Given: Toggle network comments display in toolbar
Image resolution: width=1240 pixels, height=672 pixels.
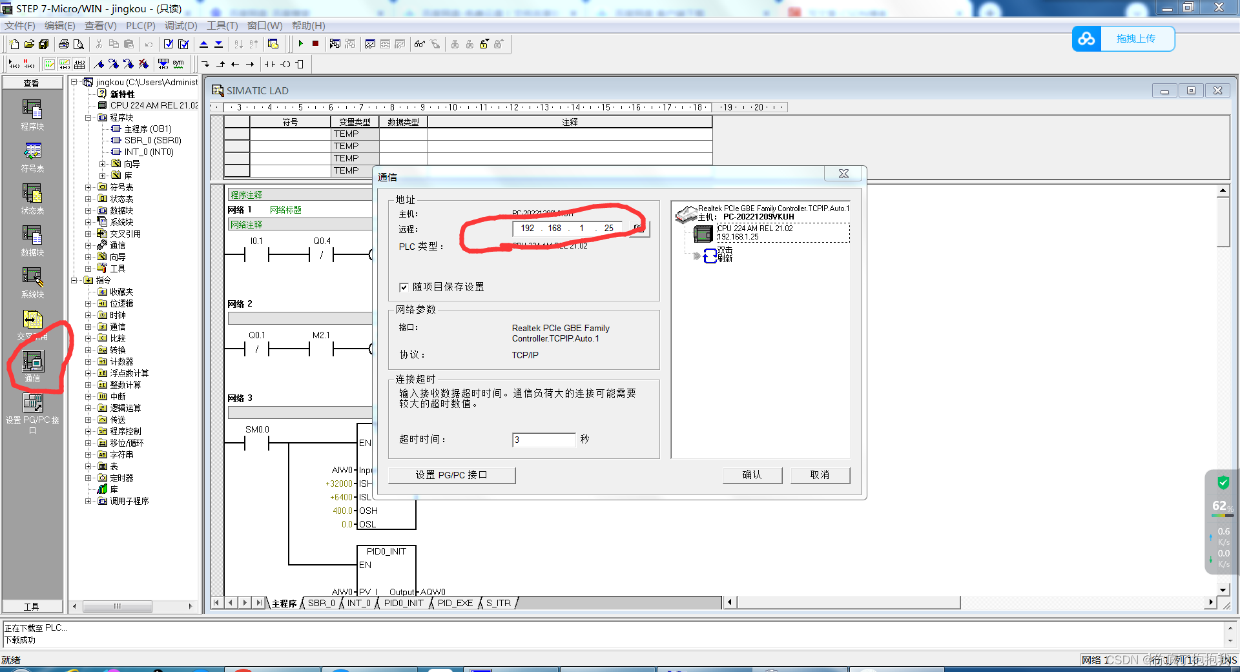Looking at the screenshot, I should pos(65,64).
